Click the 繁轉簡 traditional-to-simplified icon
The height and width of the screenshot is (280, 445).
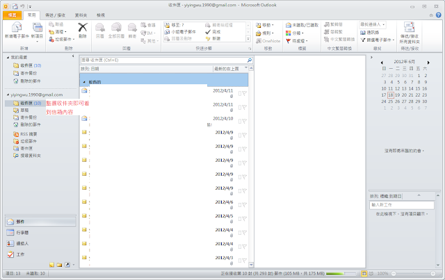click(x=327, y=24)
